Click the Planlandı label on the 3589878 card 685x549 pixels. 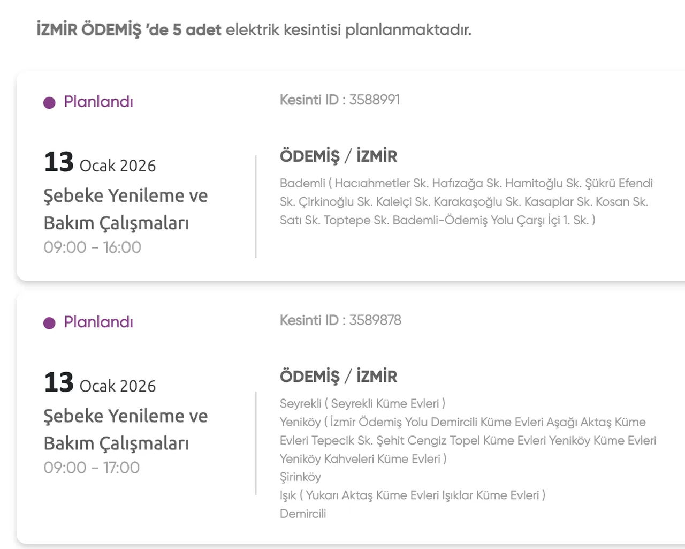tap(98, 322)
